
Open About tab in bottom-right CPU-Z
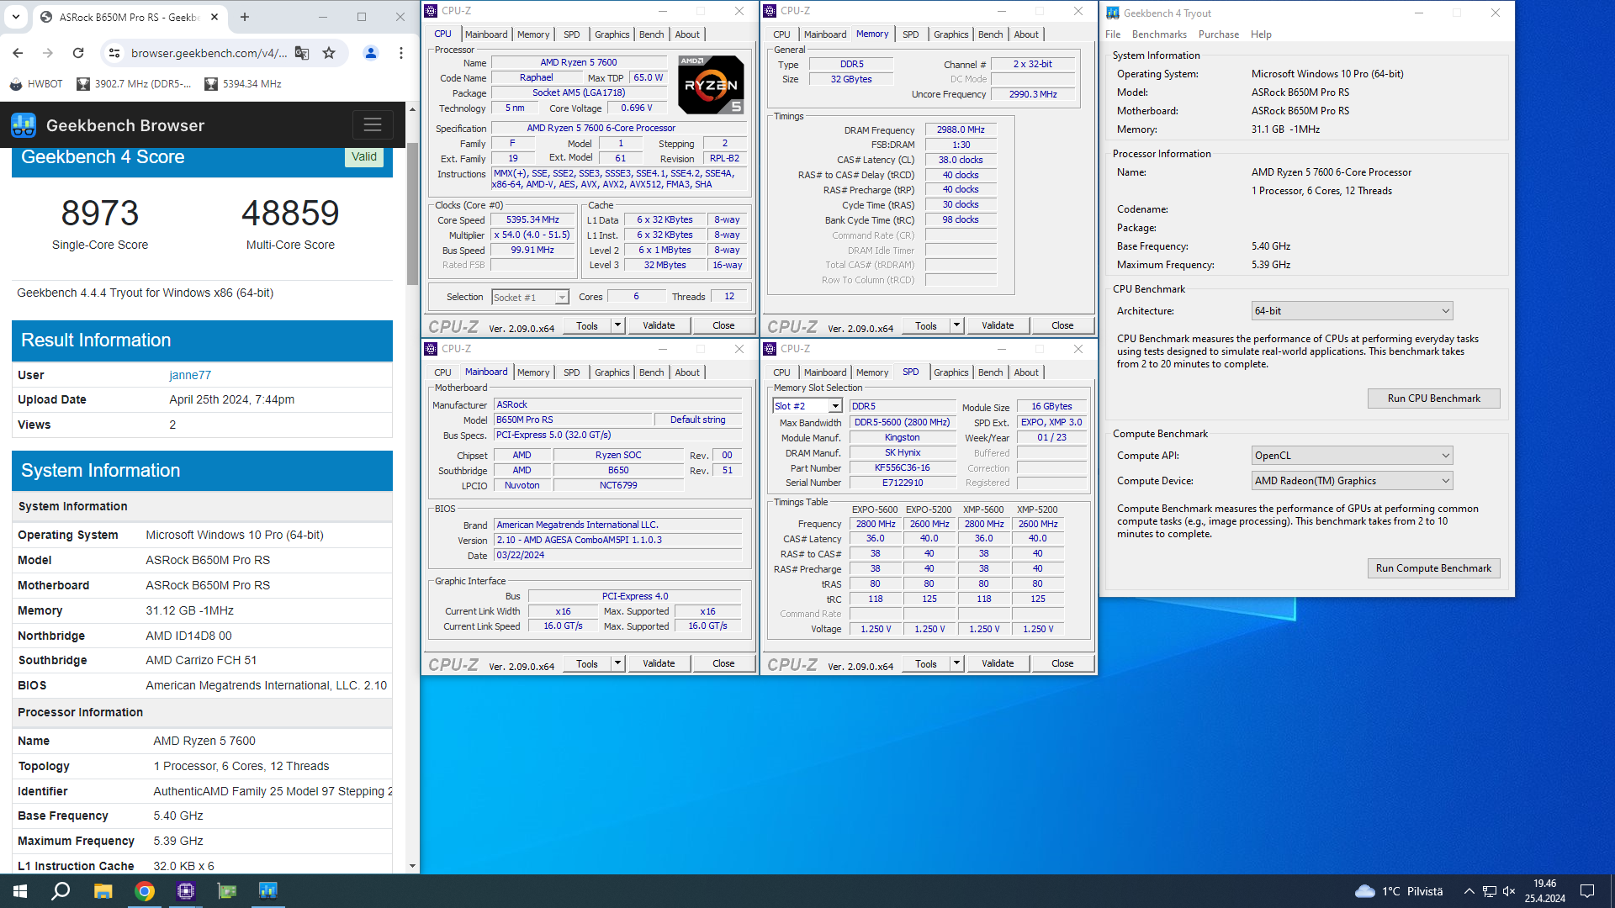coord(1025,372)
